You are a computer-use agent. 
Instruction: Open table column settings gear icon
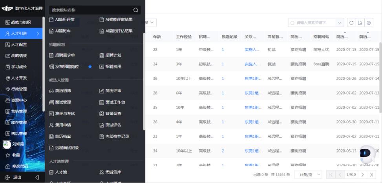click(369, 23)
